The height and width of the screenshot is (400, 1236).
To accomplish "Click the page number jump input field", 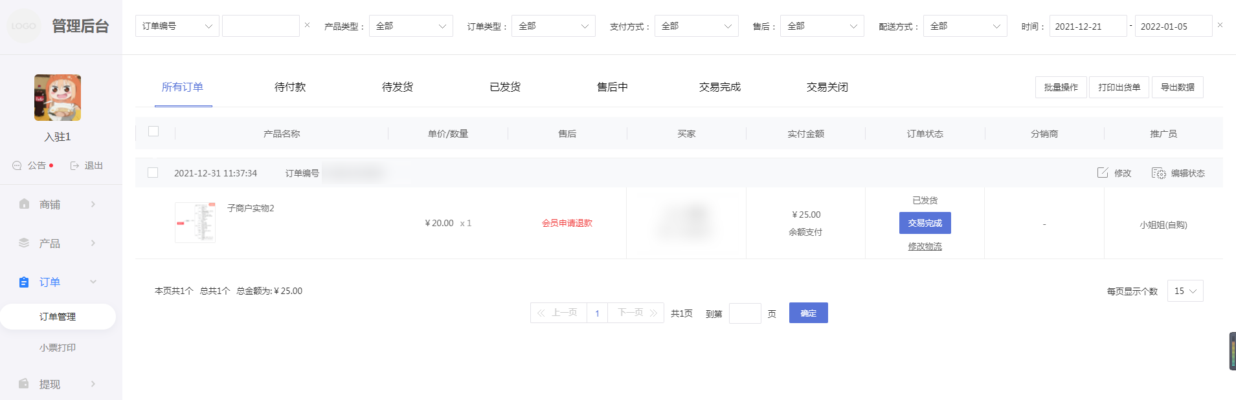I will tap(745, 313).
